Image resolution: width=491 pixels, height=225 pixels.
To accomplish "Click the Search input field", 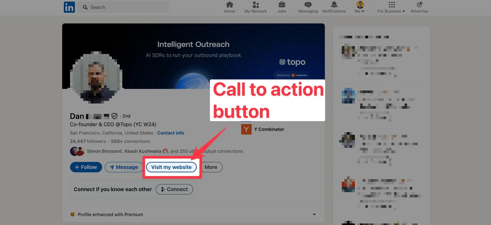I will tap(123, 7).
